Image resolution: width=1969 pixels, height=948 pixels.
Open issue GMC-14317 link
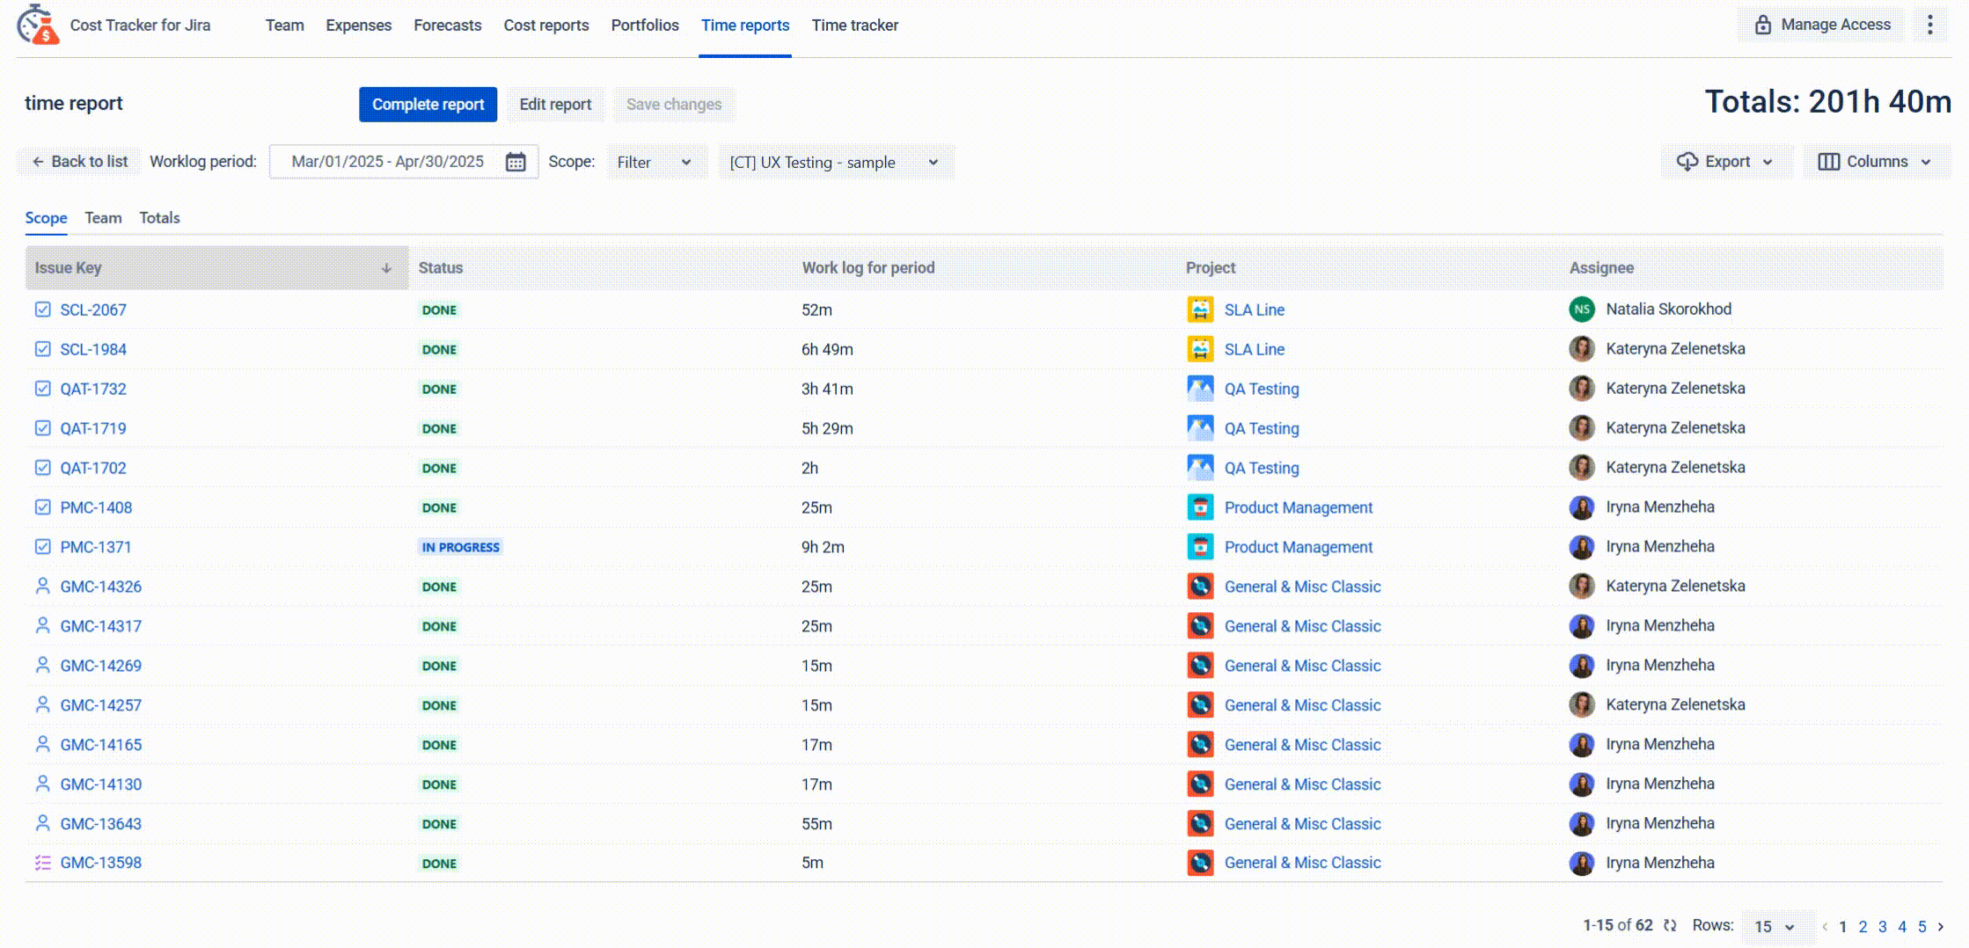click(101, 626)
